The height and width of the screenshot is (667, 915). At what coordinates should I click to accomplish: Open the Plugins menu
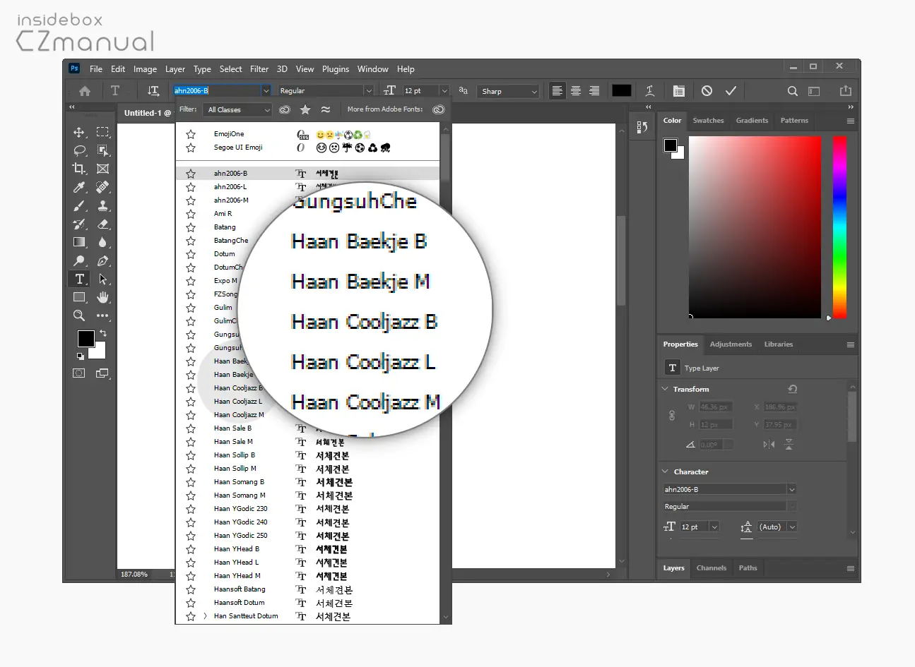[x=336, y=69]
